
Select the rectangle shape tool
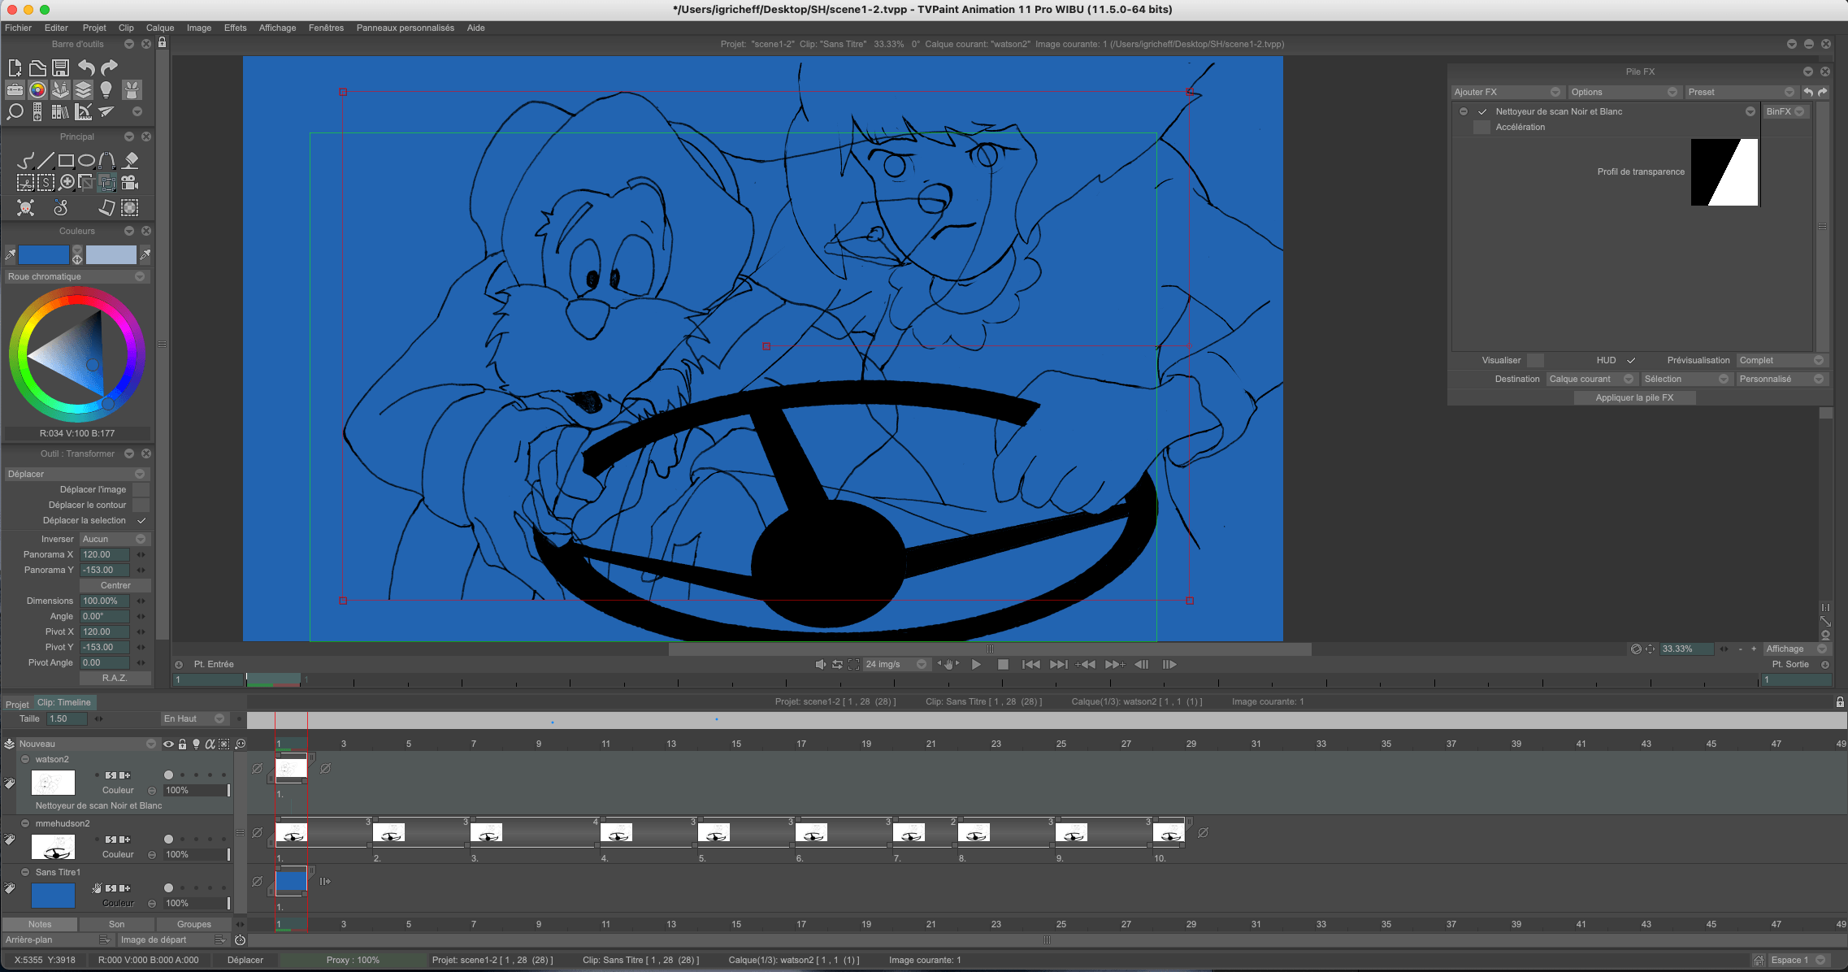tap(67, 160)
